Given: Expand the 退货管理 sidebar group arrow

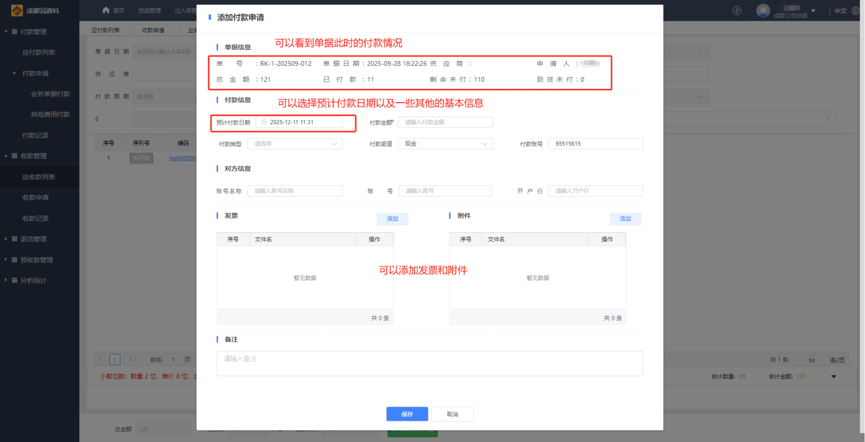Looking at the screenshot, I should pos(6,239).
